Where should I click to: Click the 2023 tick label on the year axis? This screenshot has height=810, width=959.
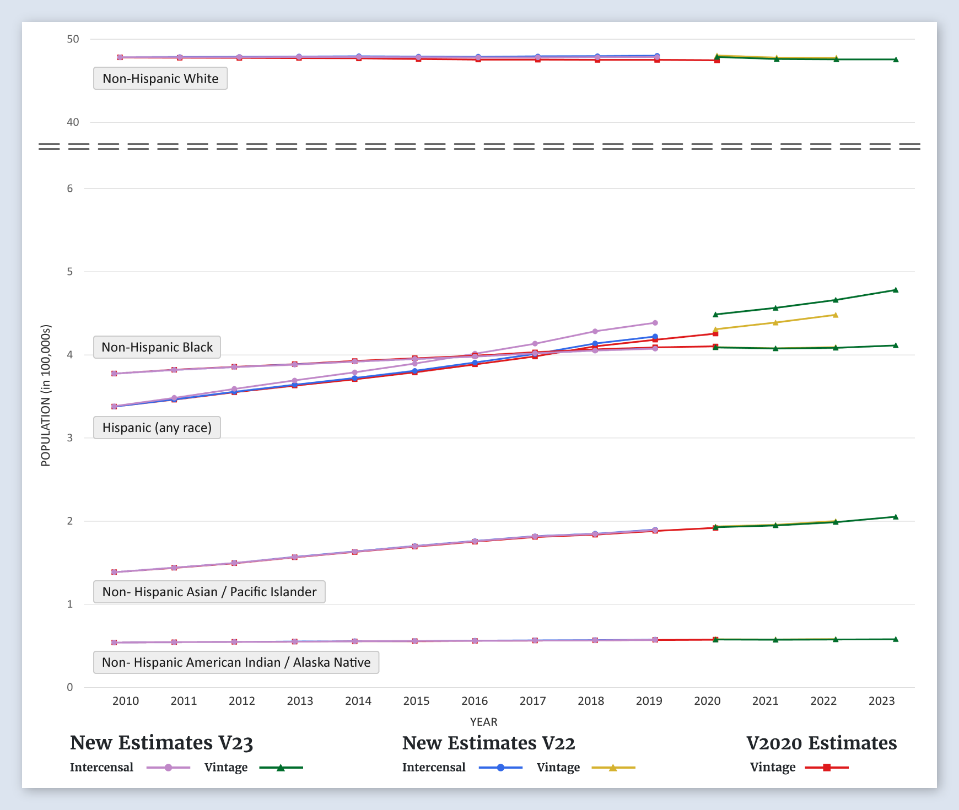(x=881, y=701)
